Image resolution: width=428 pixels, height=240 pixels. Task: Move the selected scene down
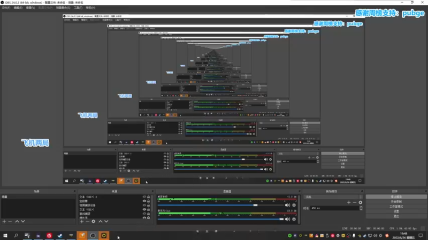(x=23, y=221)
